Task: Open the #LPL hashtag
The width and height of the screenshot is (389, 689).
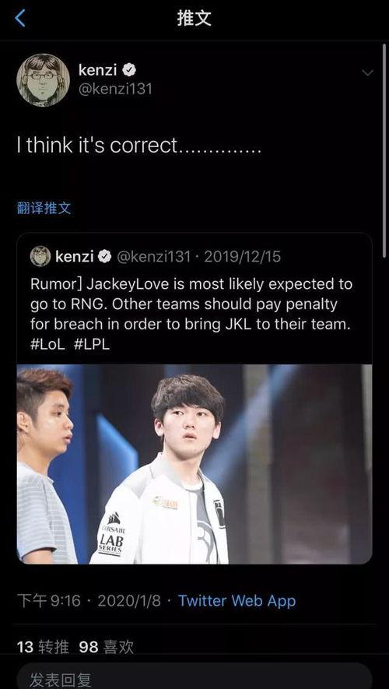Action: pos(92,344)
